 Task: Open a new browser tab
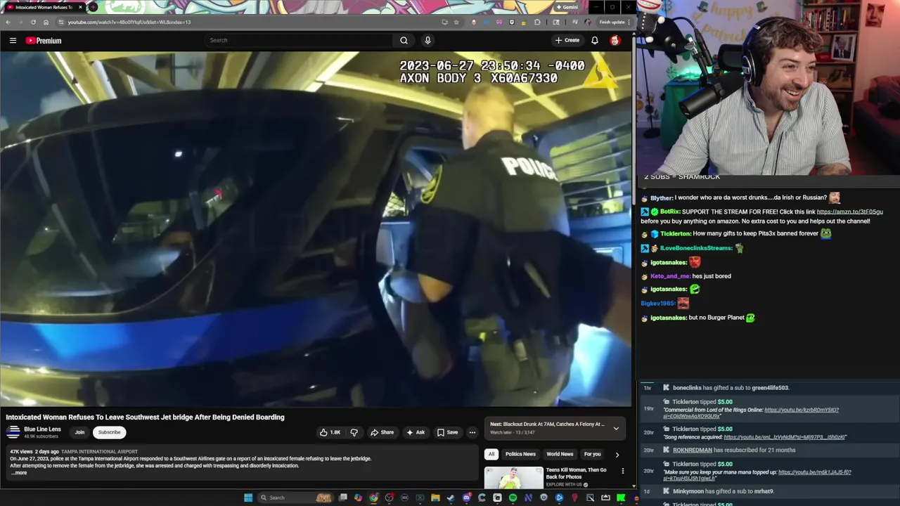click(93, 7)
